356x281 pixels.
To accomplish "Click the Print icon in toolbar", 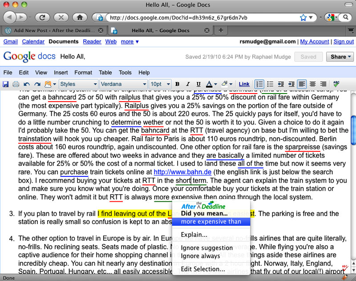I will [x=16, y=84].
